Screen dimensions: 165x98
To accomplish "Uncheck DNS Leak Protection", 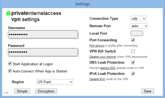I will point(133,62).
